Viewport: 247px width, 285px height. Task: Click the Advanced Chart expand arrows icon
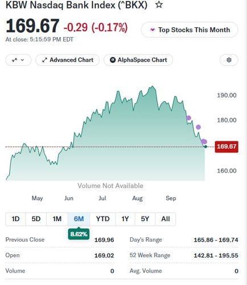pos(44,60)
